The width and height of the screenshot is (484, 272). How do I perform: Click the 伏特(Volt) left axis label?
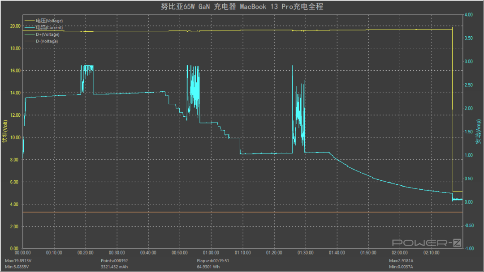click(4, 132)
